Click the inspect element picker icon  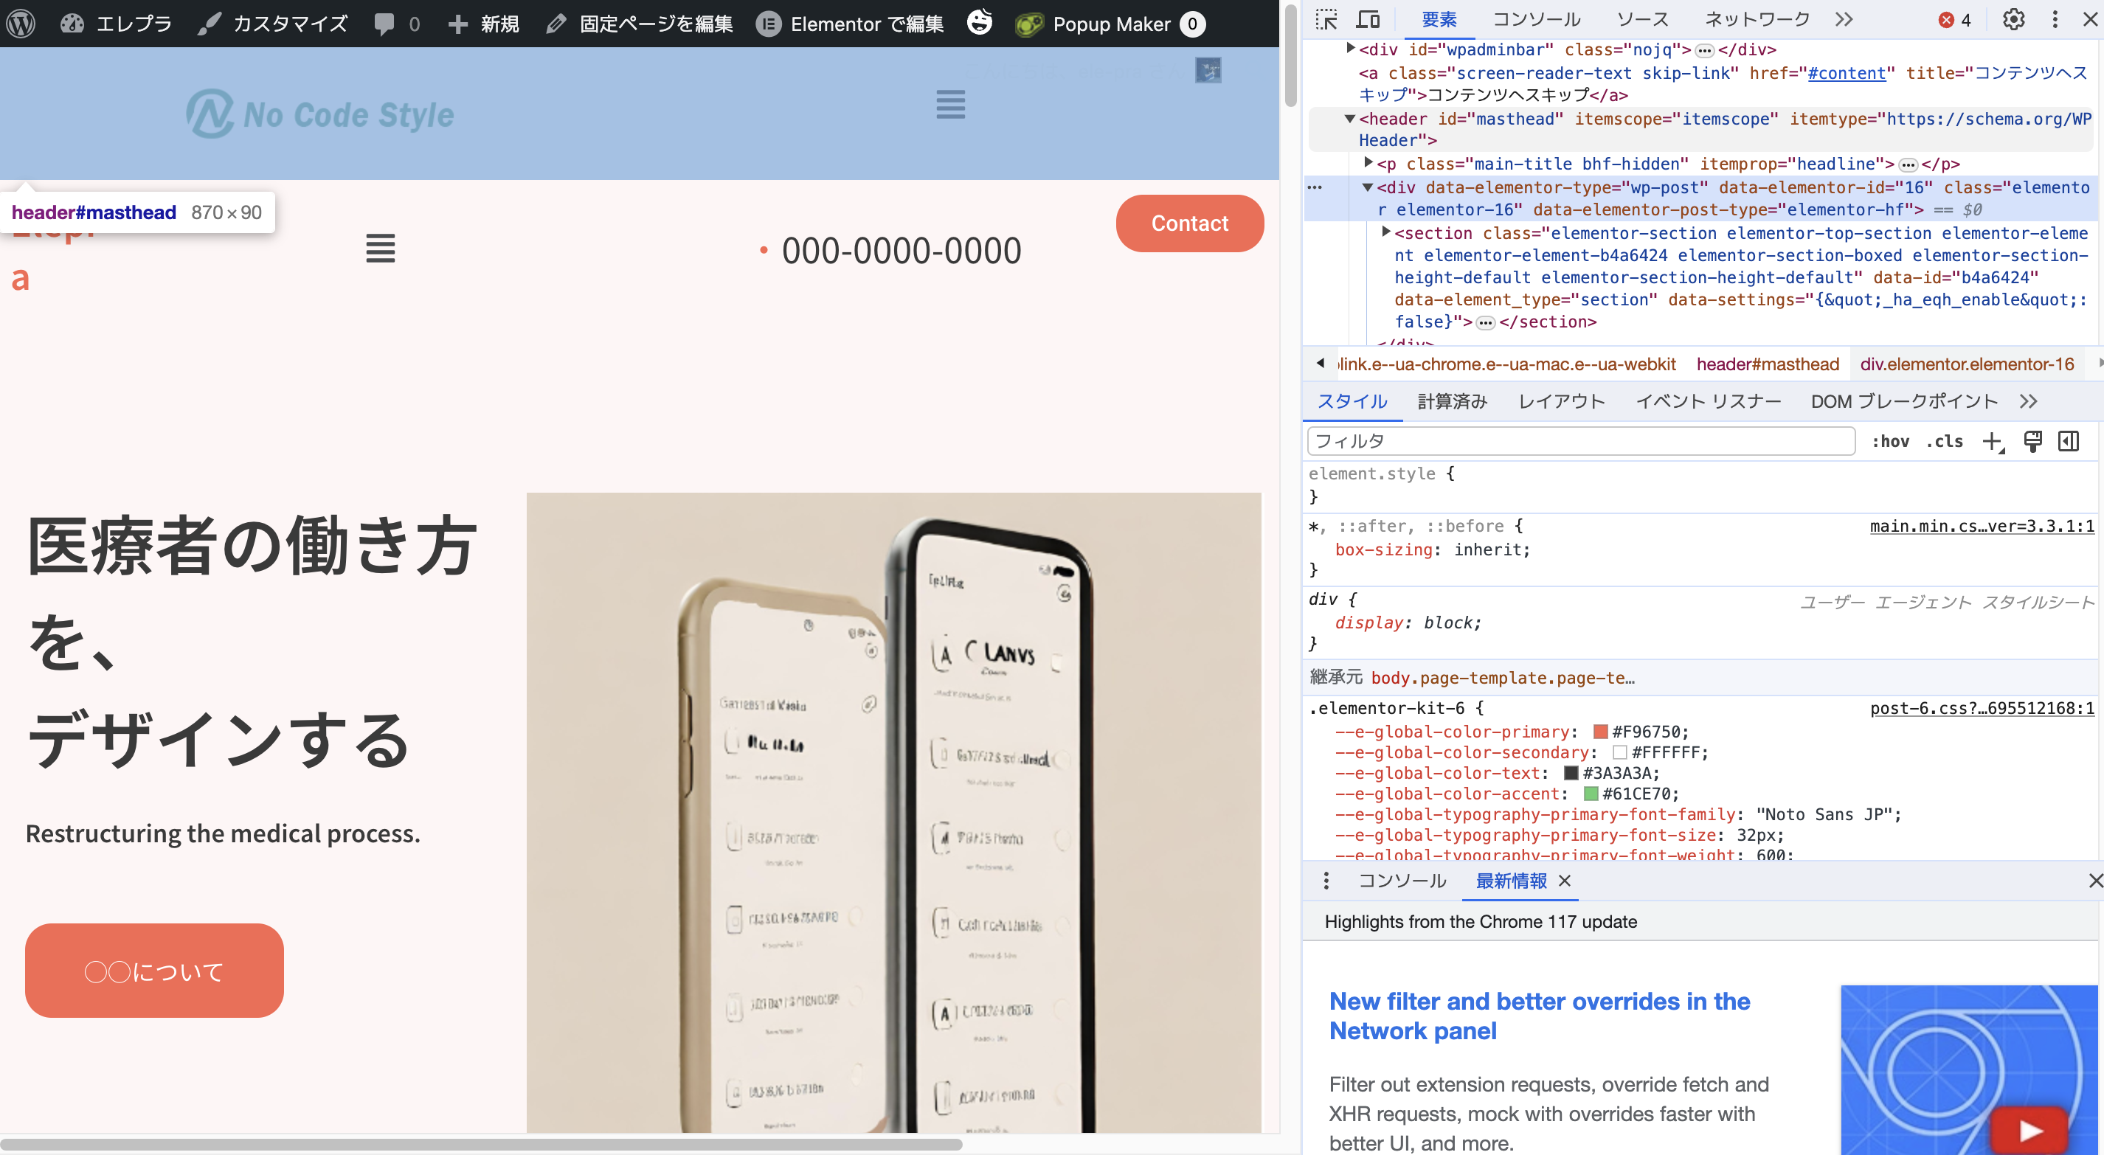tap(1326, 20)
